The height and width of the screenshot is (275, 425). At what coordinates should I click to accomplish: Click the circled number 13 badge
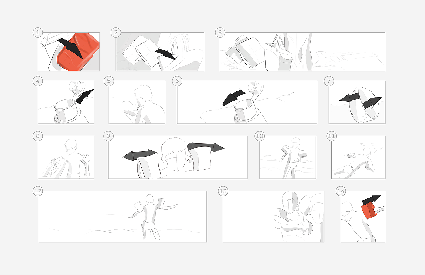click(x=223, y=191)
